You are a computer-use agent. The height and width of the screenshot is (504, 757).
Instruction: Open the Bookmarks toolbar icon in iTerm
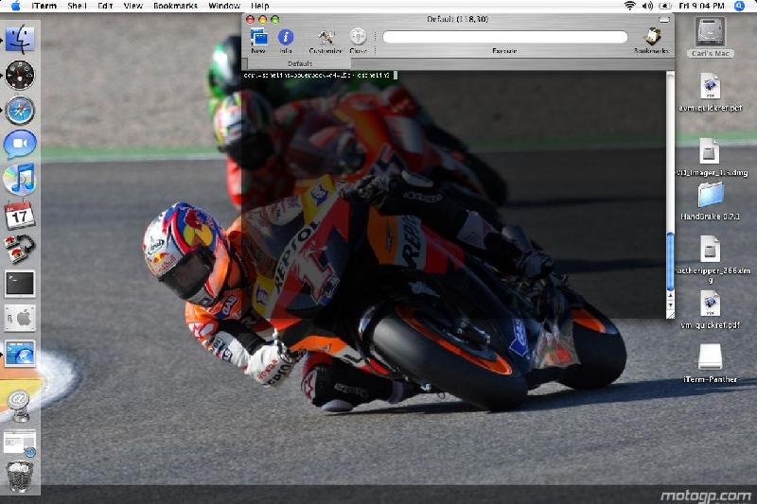(x=652, y=38)
